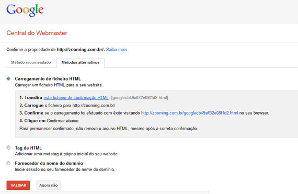This screenshot has height=194, width=298.
Task: Download 'este ficheiro de confirmação HTML' link
Action: [76, 98]
